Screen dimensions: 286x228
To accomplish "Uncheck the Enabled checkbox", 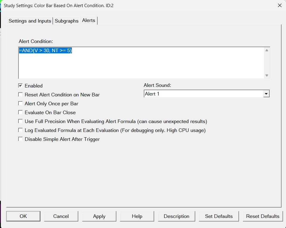I will (21, 86).
